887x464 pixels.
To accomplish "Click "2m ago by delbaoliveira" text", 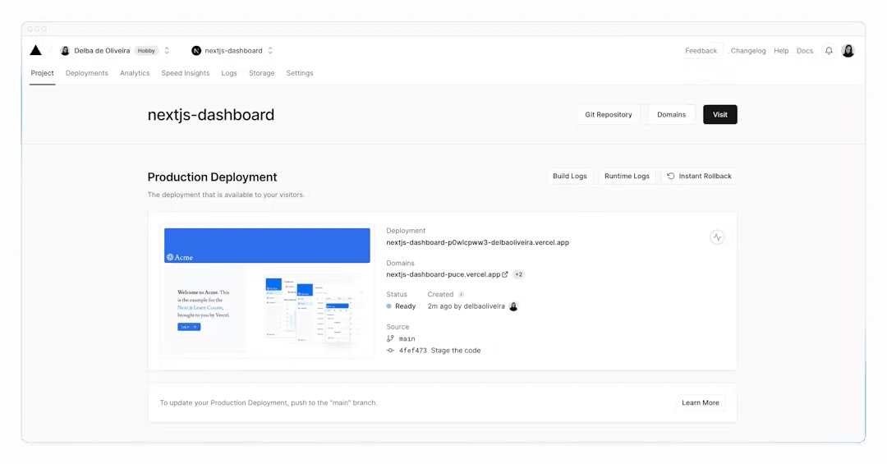I will 466,306.
